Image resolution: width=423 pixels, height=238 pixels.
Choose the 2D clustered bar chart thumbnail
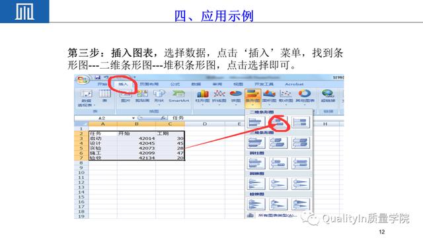coord(256,122)
